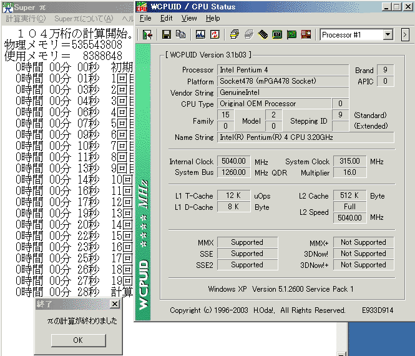Open the 計算実行(C) menu in Super π
This screenshot has height=356, width=415.
(26, 19)
